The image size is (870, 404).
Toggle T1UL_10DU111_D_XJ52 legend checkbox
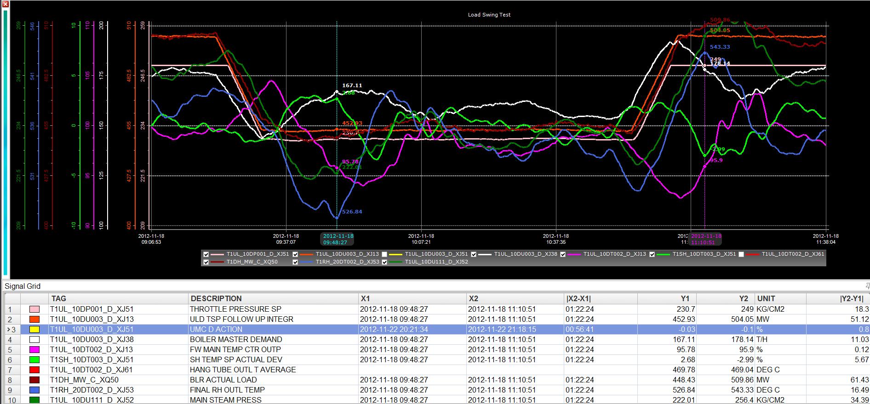(x=384, y=262)
